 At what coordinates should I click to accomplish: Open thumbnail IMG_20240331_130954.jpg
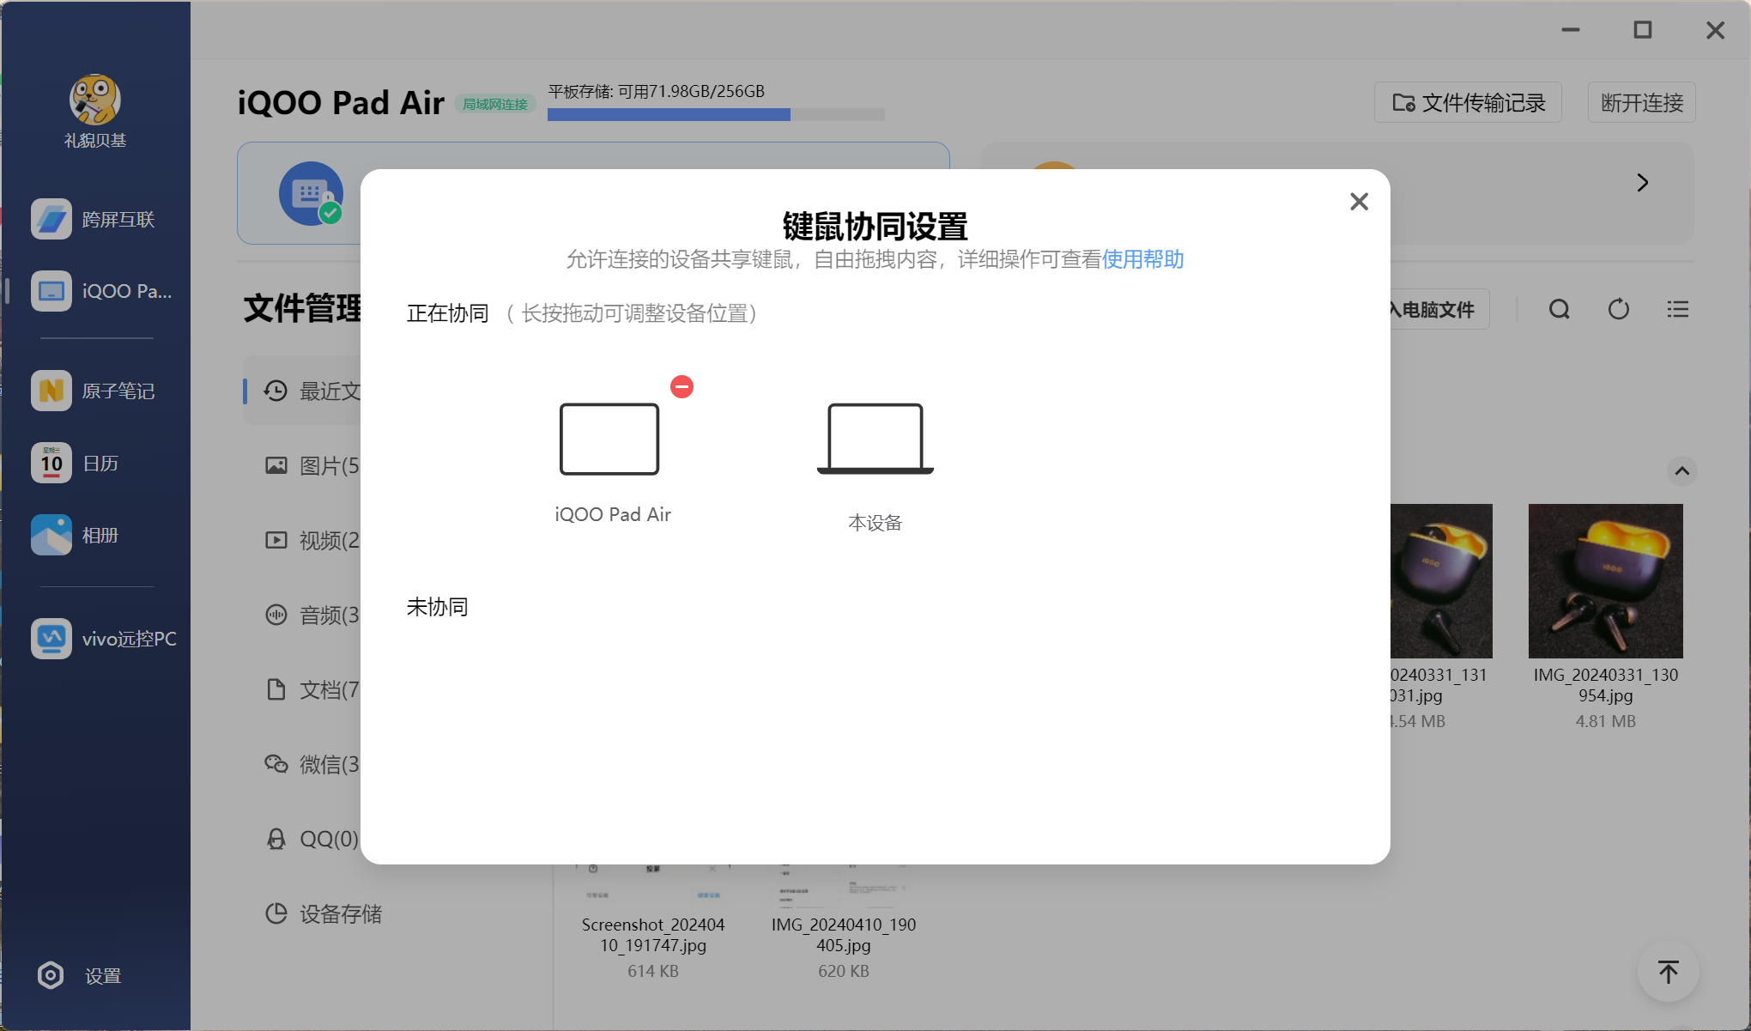point(1605,580)
